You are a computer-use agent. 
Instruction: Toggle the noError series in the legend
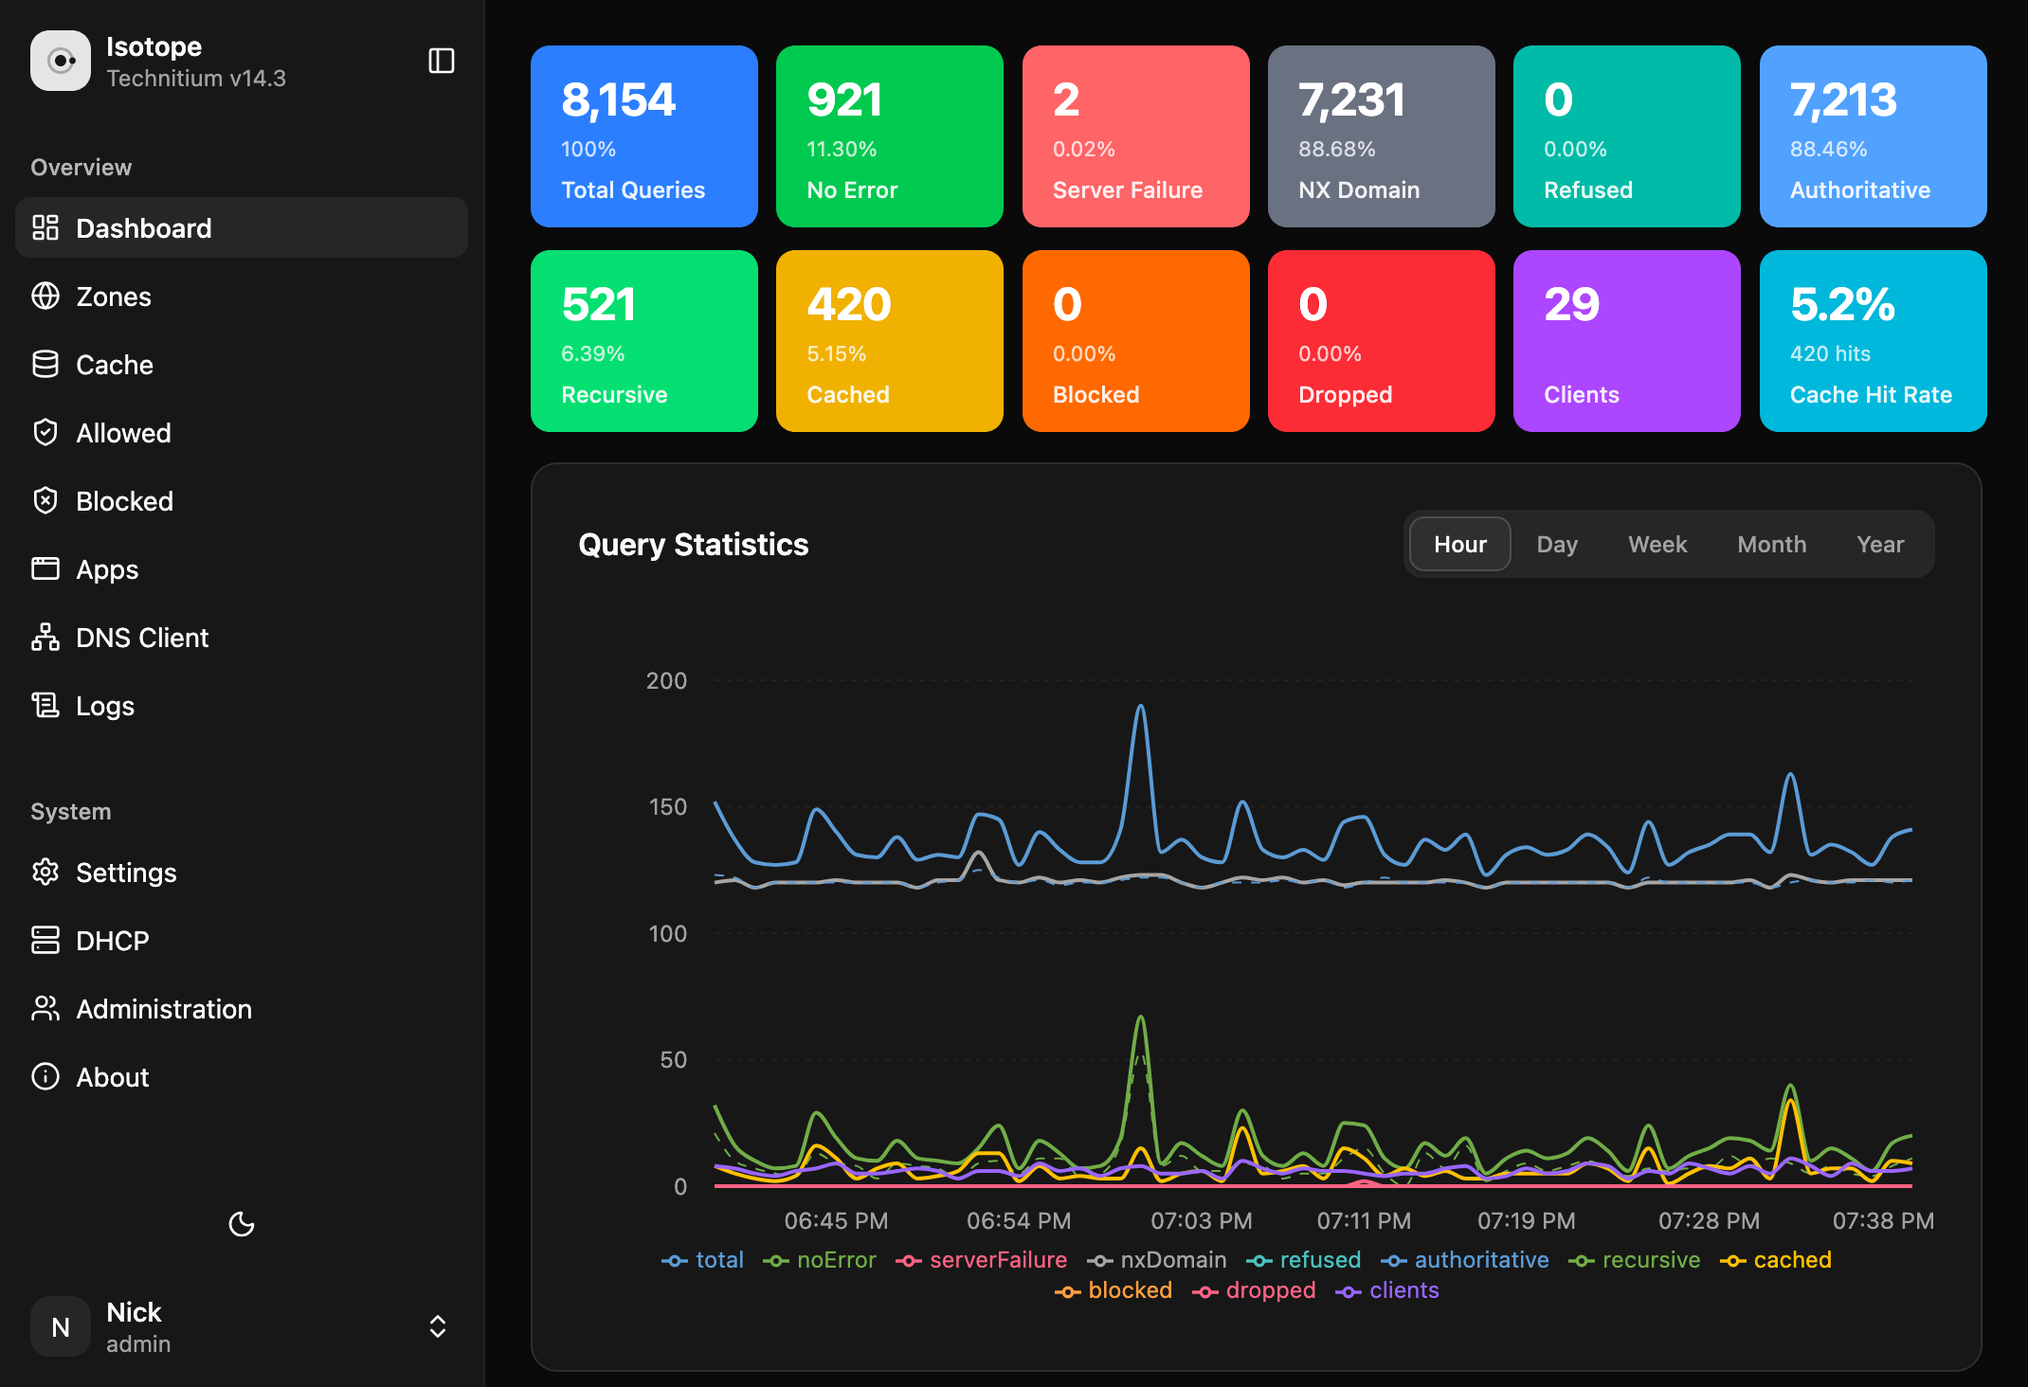pyautogui.click(x=820, y=1260)
